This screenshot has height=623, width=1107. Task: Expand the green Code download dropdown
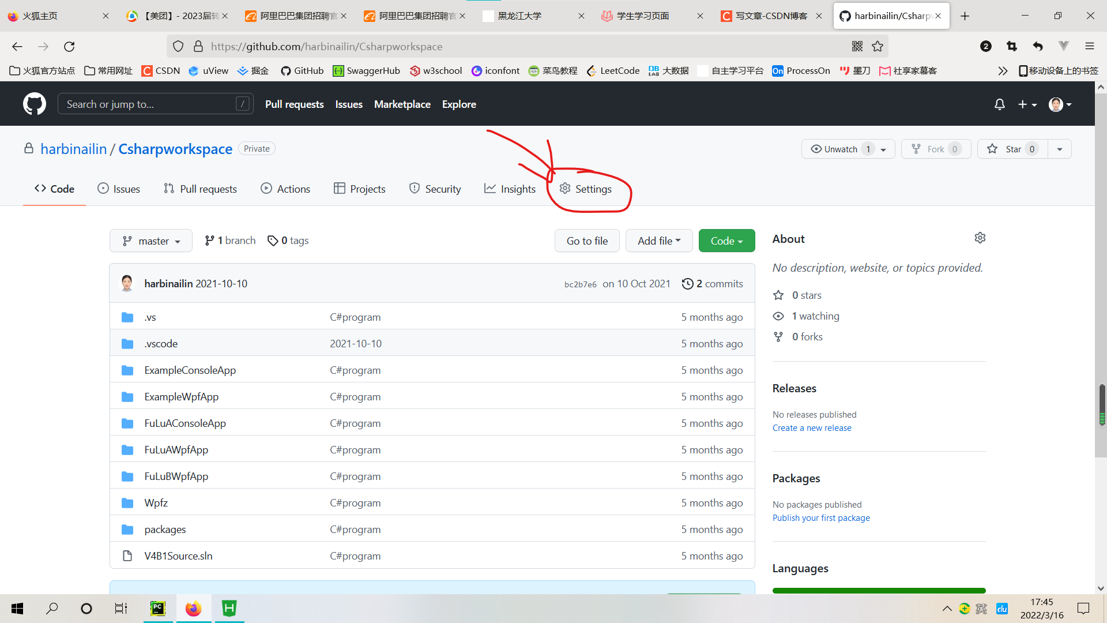(726, 241)
